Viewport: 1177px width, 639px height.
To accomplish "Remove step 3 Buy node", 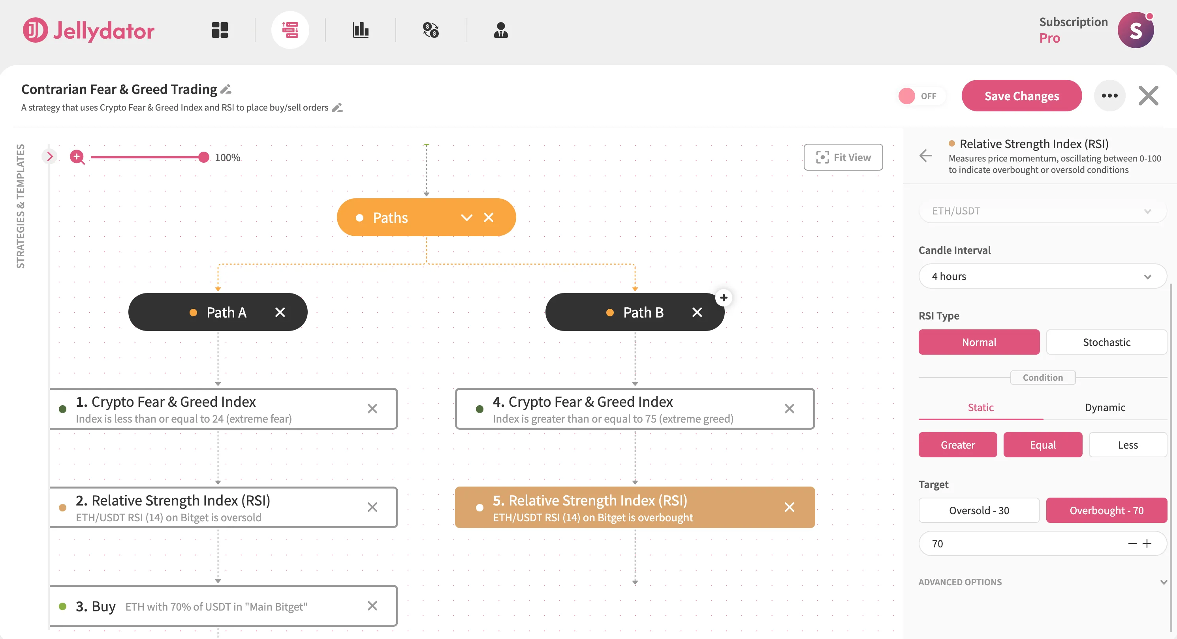I will point(372,606).
